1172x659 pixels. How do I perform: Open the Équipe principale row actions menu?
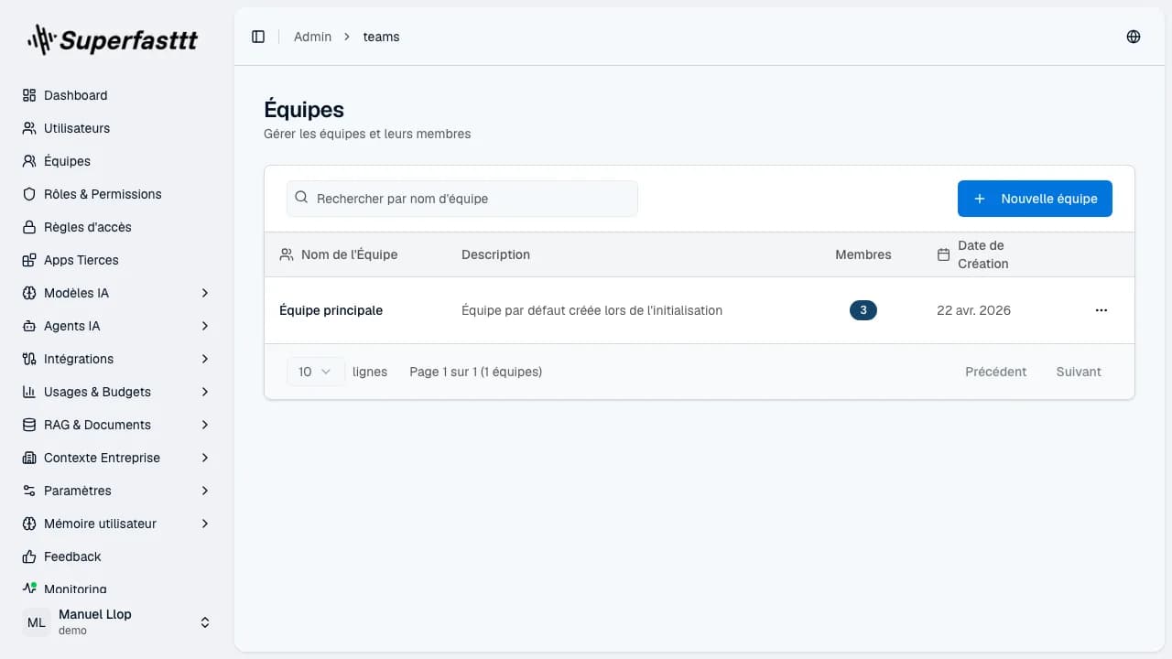[1101, 310]
